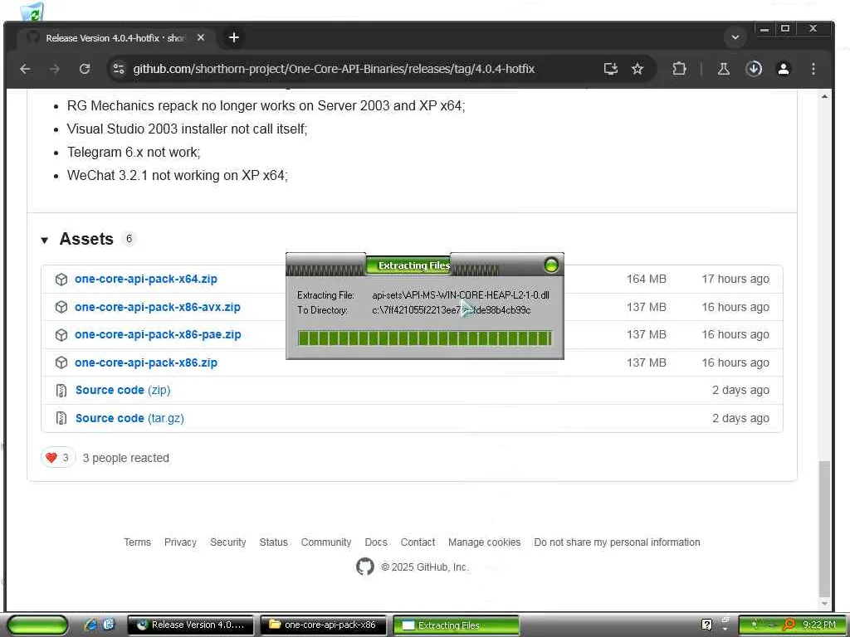Open the Security footer link
The image size is (850, 637).
click(227, 542)
